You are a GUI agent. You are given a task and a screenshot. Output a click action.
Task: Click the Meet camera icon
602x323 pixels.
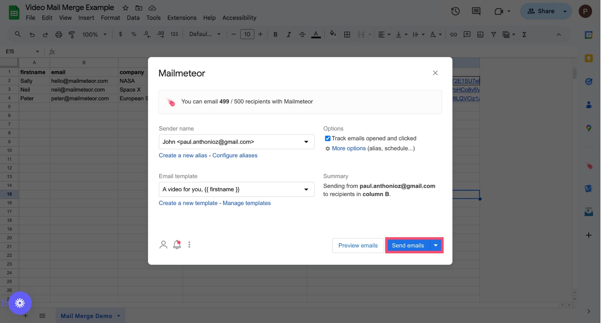click(x=499, y=11)
